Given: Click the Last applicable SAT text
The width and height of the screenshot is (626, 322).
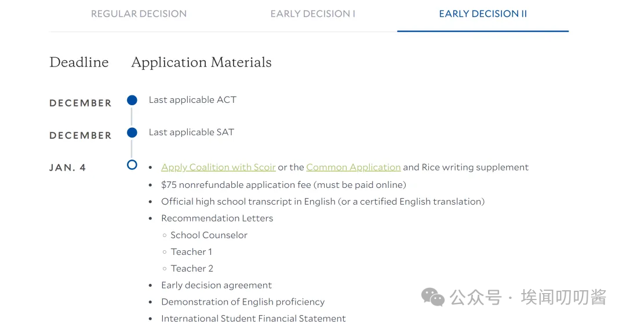Looking at the screenshot, I should point(191,132).
